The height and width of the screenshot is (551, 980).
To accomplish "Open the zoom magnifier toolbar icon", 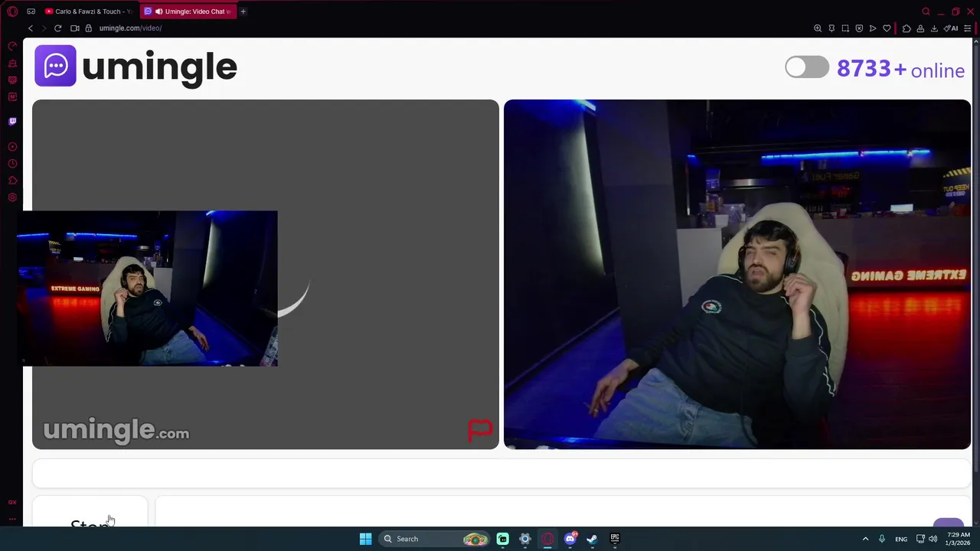I will click(x=818, y=28).
